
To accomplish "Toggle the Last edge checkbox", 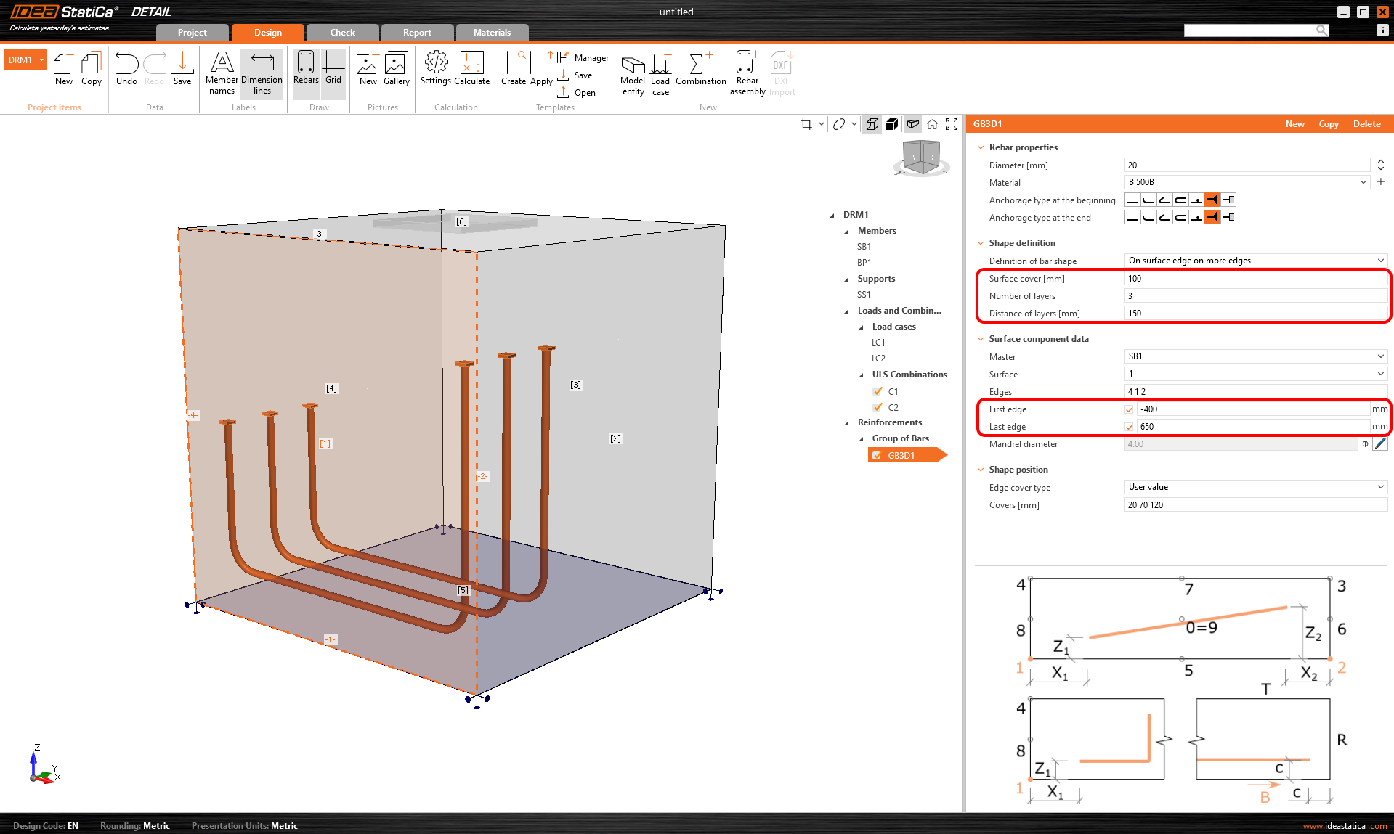I will [x=1129, y=427].
